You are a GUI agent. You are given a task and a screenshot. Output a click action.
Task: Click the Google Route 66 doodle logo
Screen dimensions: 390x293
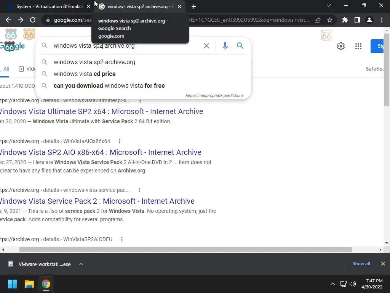[12, 46]
